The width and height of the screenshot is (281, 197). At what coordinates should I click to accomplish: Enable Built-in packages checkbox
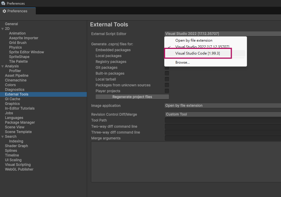[167, 73]
